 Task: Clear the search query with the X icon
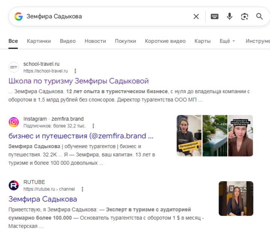[196, 17]
